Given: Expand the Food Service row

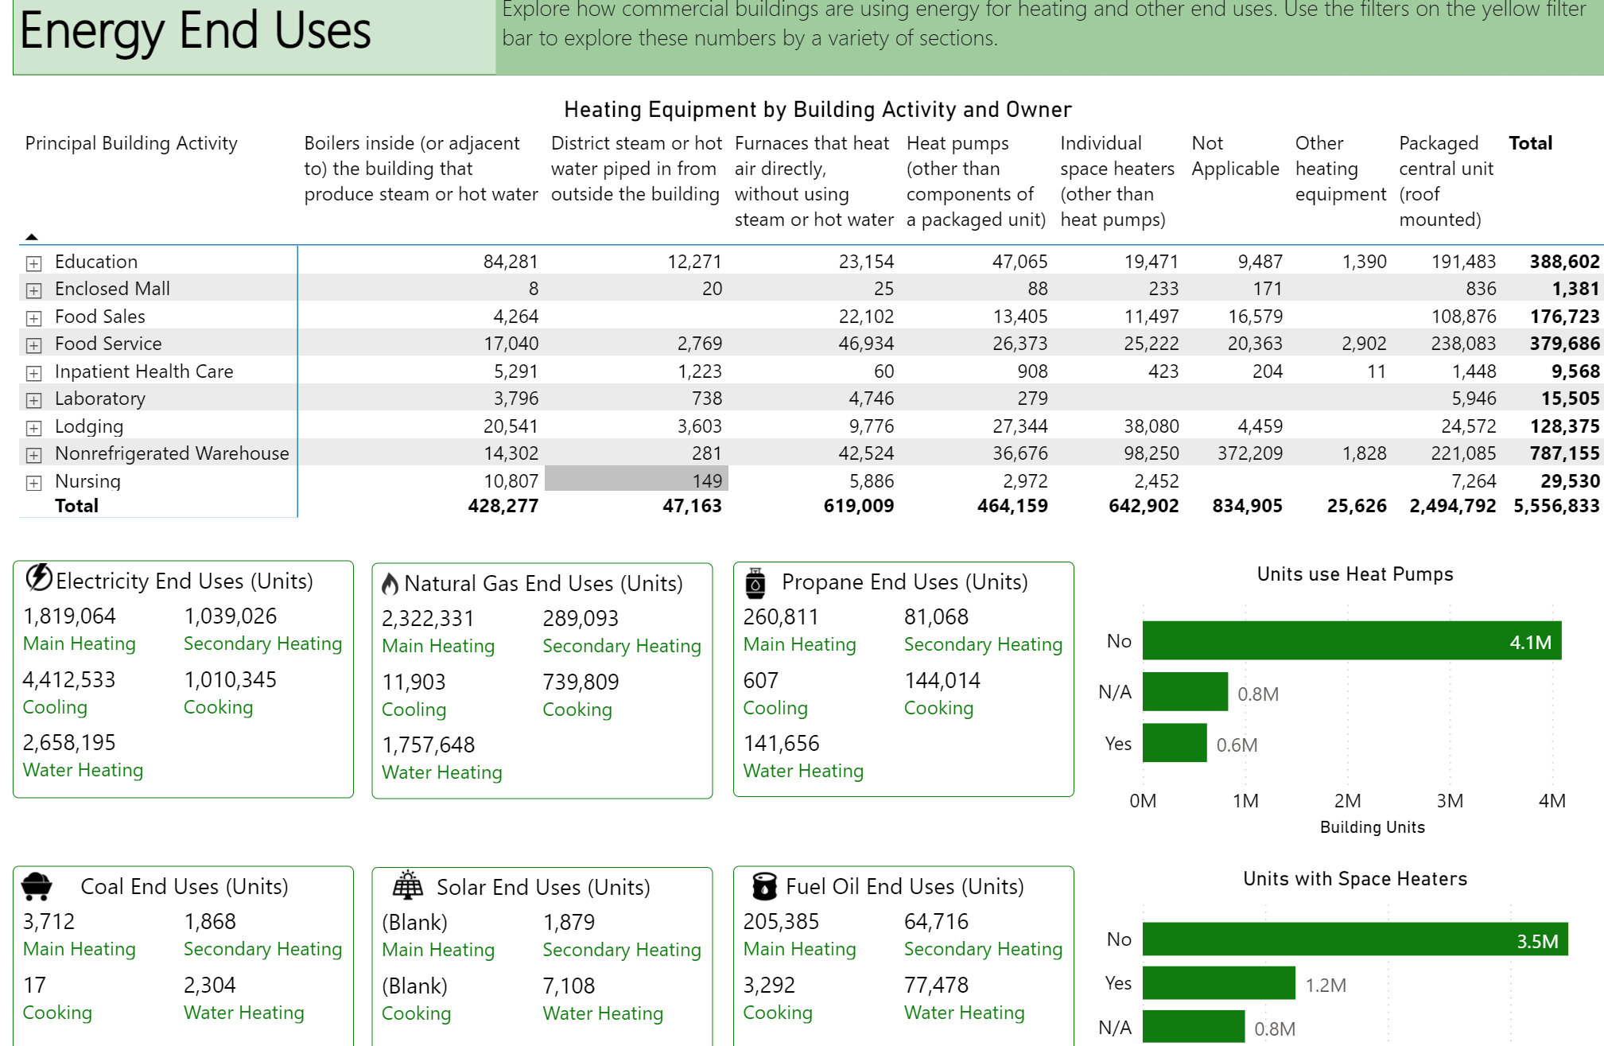Looking at the screenshot, I should [33, 345].
